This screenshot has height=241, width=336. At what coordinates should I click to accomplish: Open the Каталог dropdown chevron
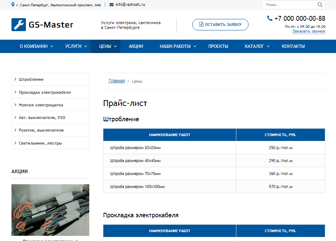click(x=268, y=46)
